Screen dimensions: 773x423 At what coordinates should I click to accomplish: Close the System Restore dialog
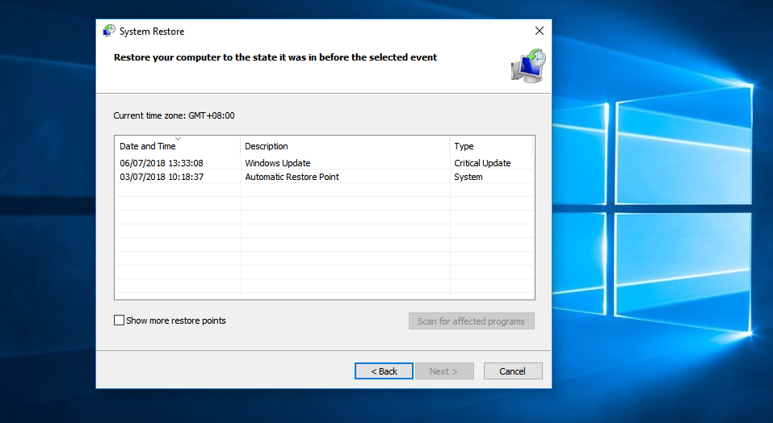[540, 31]
